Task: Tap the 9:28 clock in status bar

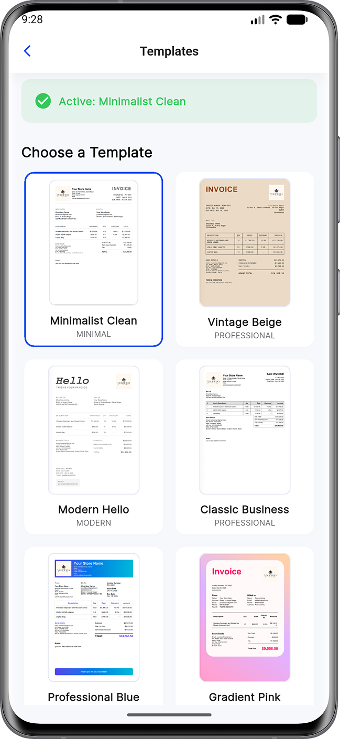Action: (x=32, y=19)
